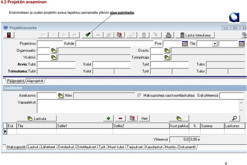Open the Ostotilaukset tab

(86, 147)
